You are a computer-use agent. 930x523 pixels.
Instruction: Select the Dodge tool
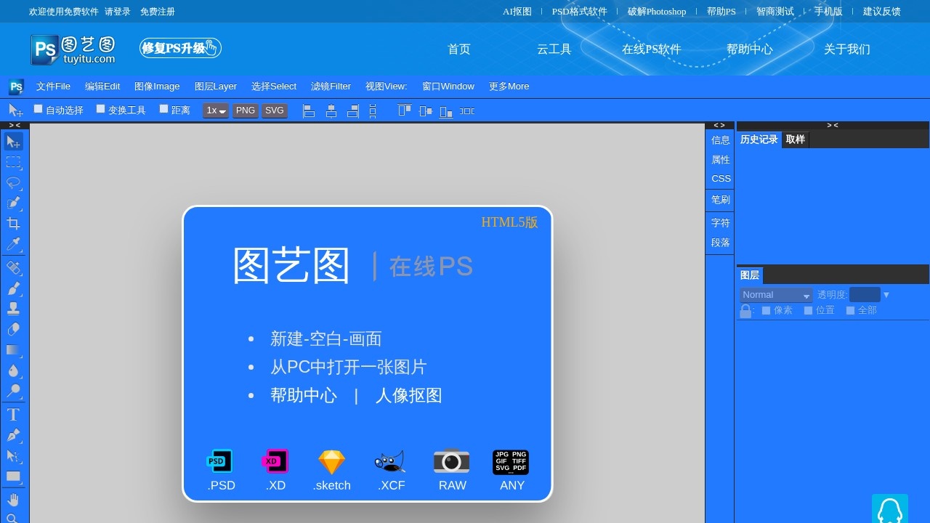click(x=14, y=391)
